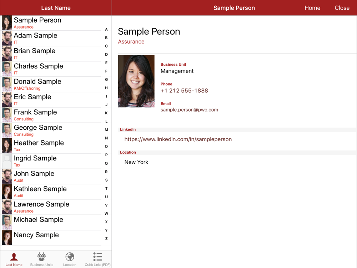Tap Brian Sample's avatar thumbnail

tap(7, 54)
